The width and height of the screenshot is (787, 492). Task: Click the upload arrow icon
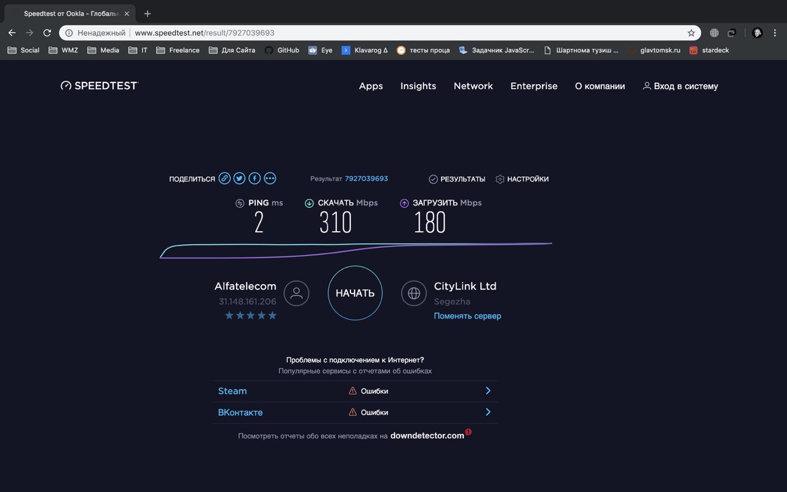pyautogui.click(x=404, y=203)
